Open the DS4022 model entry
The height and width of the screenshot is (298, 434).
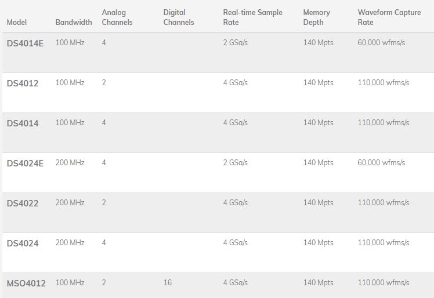[23, 203]
